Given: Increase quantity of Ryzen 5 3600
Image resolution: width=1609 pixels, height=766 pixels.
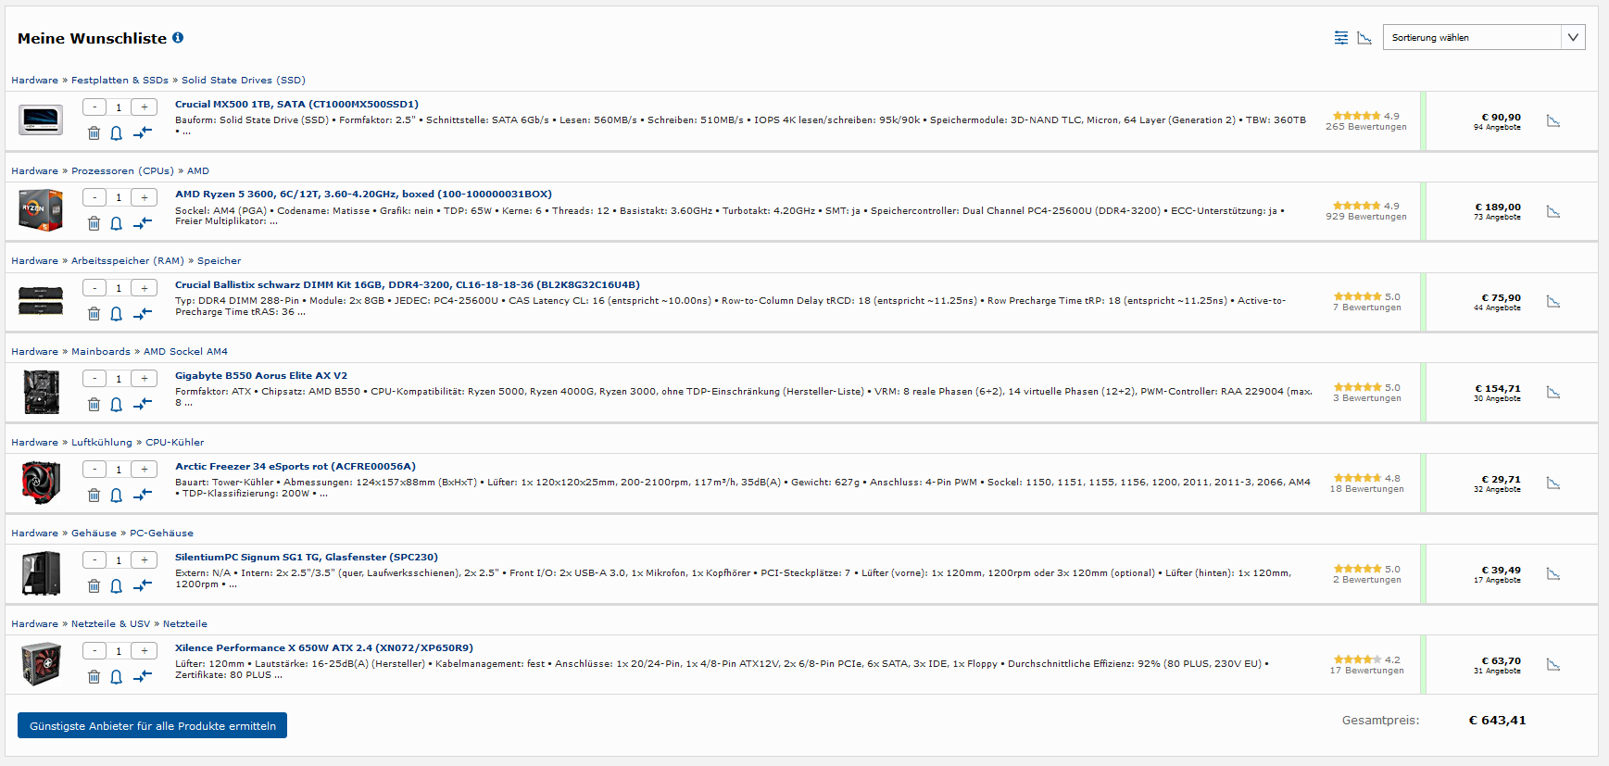Looking at the screenshot, I should tap(144, 197).
